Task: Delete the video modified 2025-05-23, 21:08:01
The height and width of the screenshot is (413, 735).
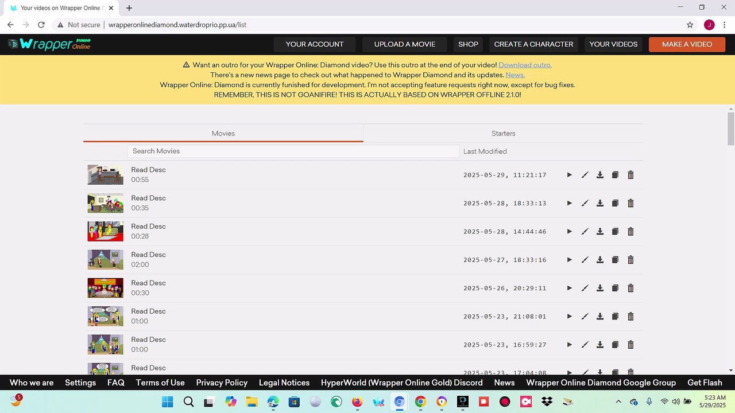Action: tap(630, 317)
